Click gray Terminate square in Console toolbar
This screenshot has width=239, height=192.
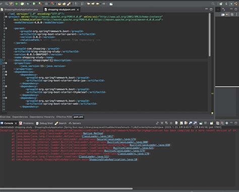pos(171,123)
